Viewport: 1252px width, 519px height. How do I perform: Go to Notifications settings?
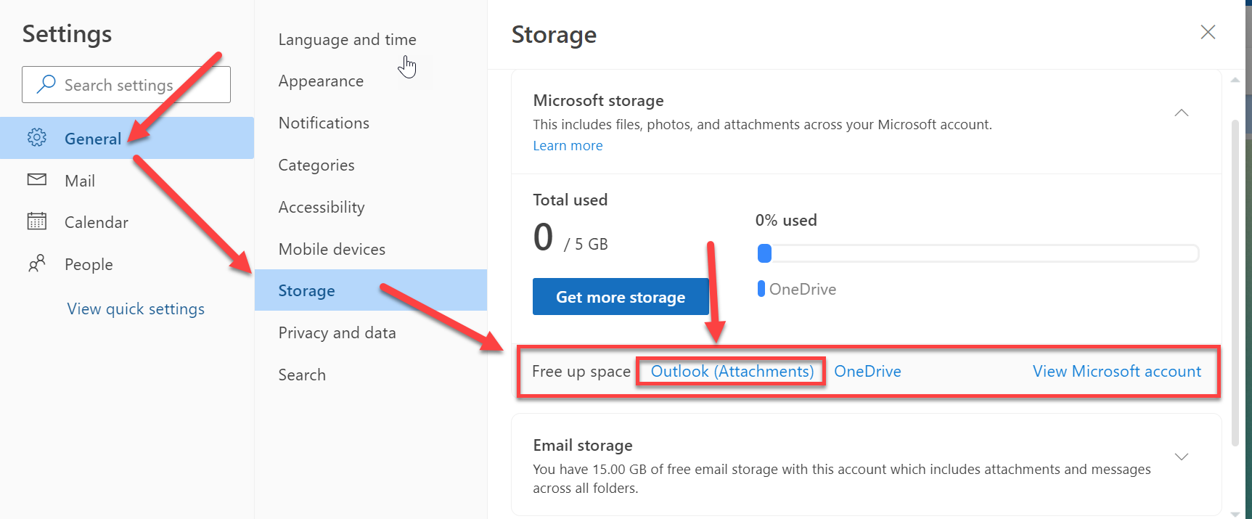pyautogui.click(x=324, y=123)
